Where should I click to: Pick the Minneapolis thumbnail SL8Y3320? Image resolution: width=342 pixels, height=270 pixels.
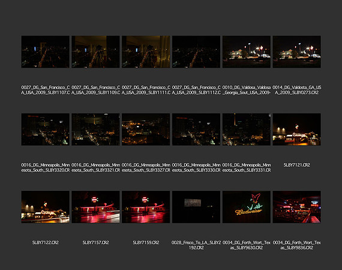(46, 130)
